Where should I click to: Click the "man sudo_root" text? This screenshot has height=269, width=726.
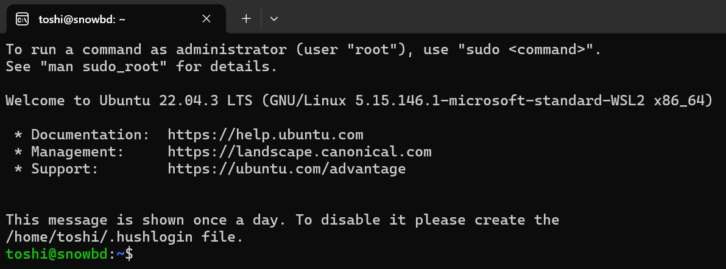[x=104, y=67]
